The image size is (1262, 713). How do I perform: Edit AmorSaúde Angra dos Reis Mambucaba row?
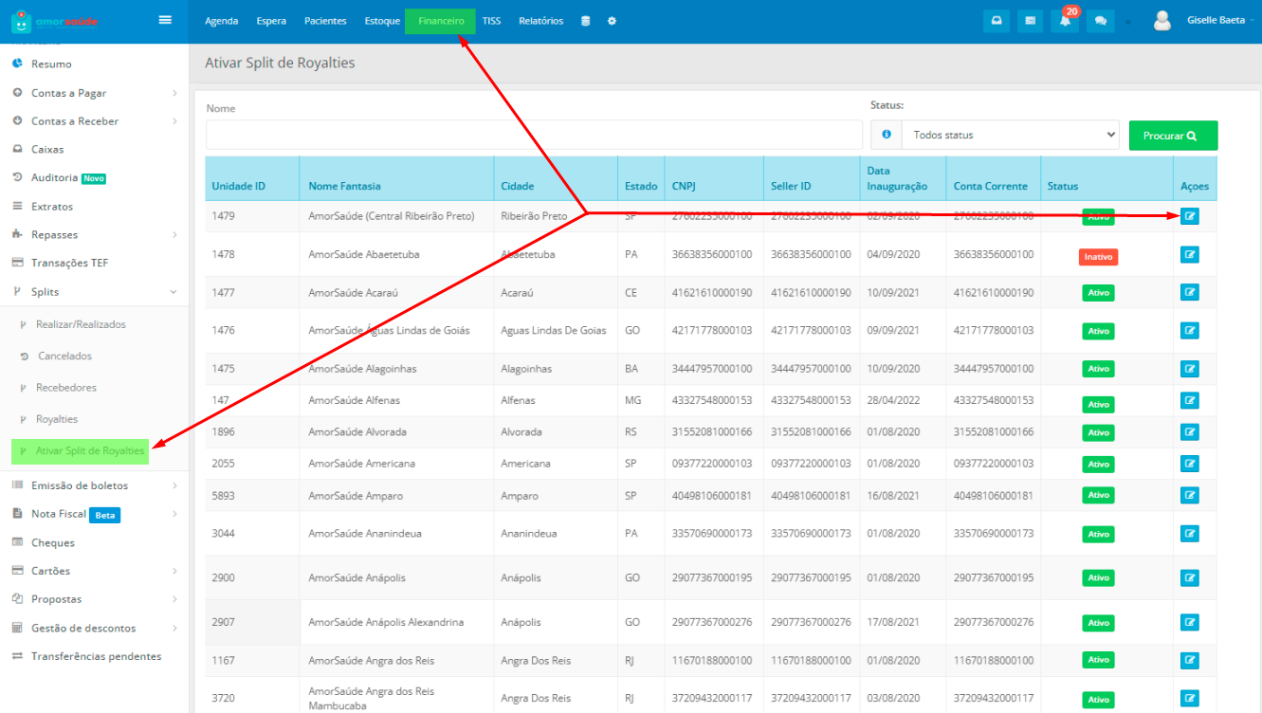click(x=1190, y=698)
